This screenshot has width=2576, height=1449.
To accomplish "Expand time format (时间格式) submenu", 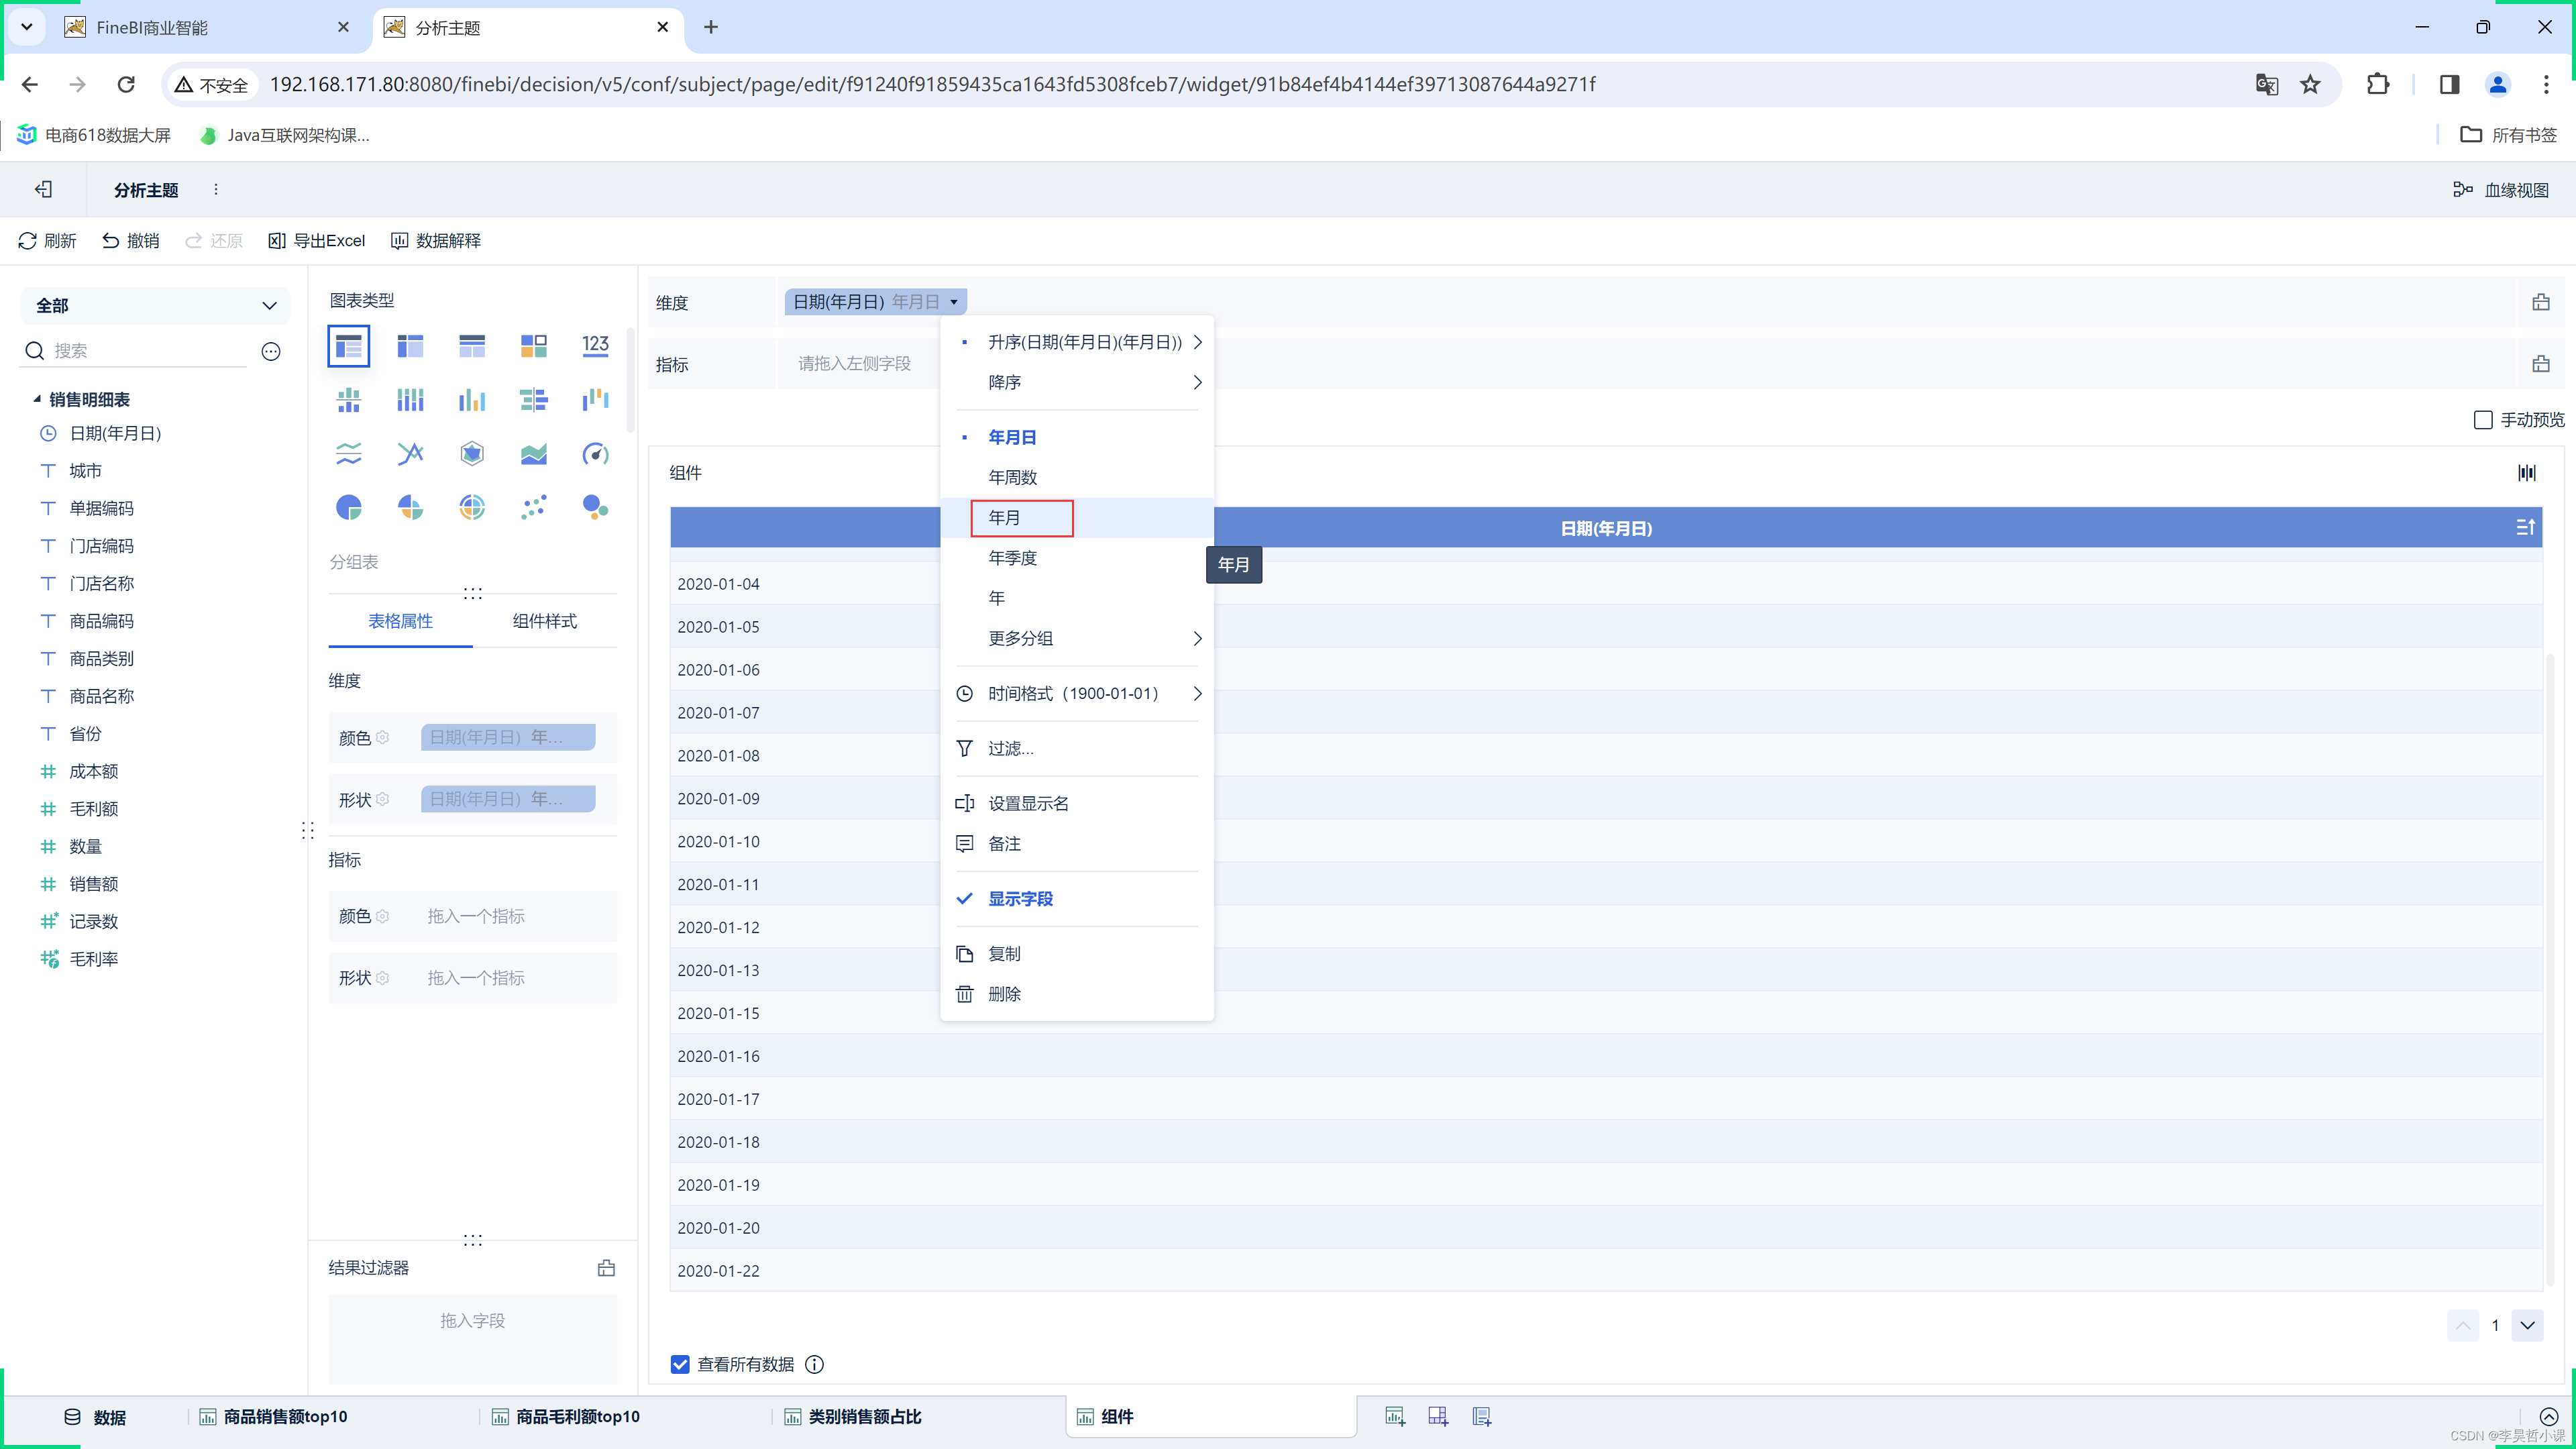I will [x=1077, y=693].
